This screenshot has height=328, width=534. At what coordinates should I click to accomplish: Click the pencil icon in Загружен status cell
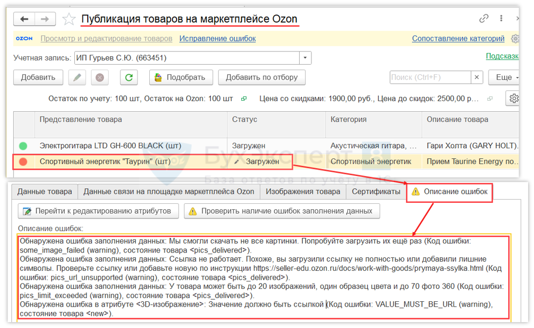click(x=237, y=162)
